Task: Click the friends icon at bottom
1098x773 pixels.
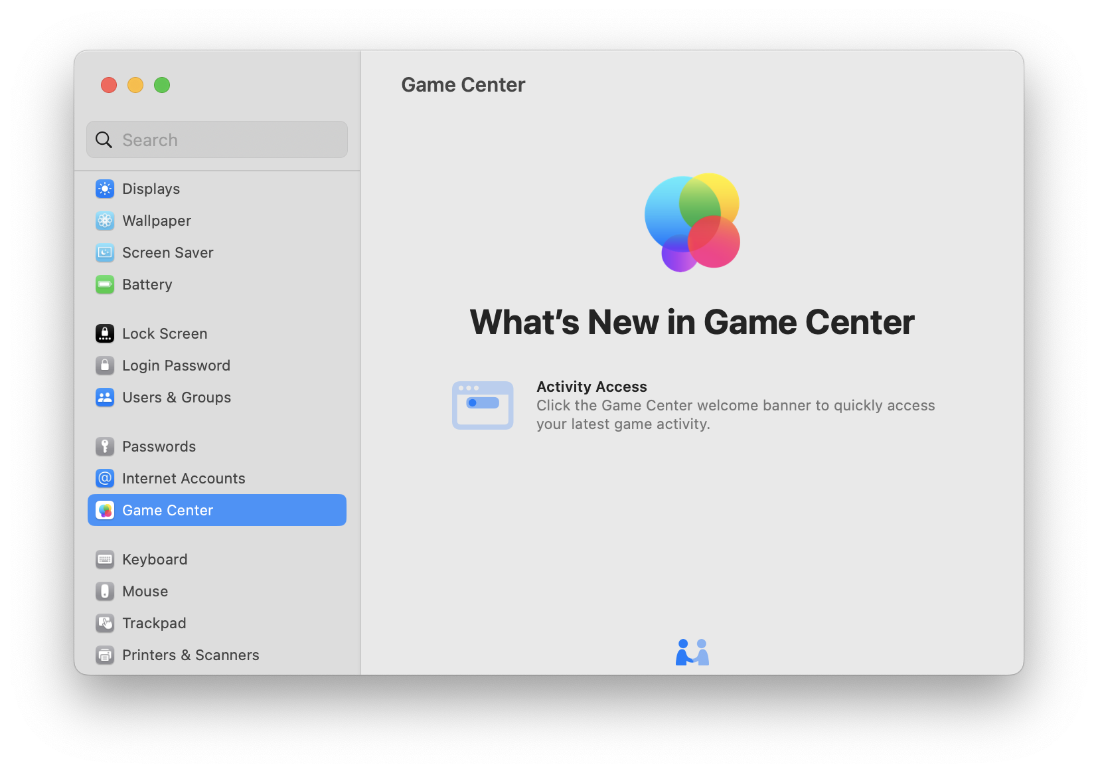Action: point(692,652)
